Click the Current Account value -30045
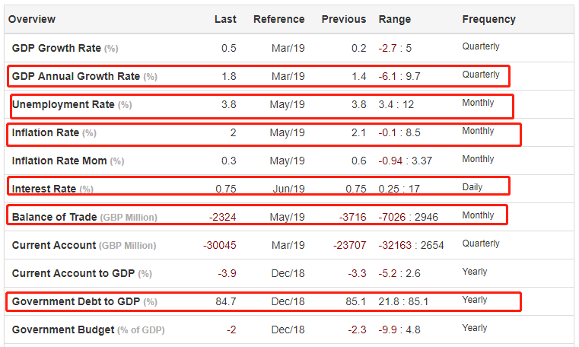 coord(220,245)
